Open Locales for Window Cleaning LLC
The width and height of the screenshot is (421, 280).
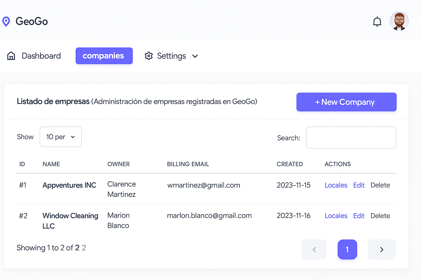(336, 216)
